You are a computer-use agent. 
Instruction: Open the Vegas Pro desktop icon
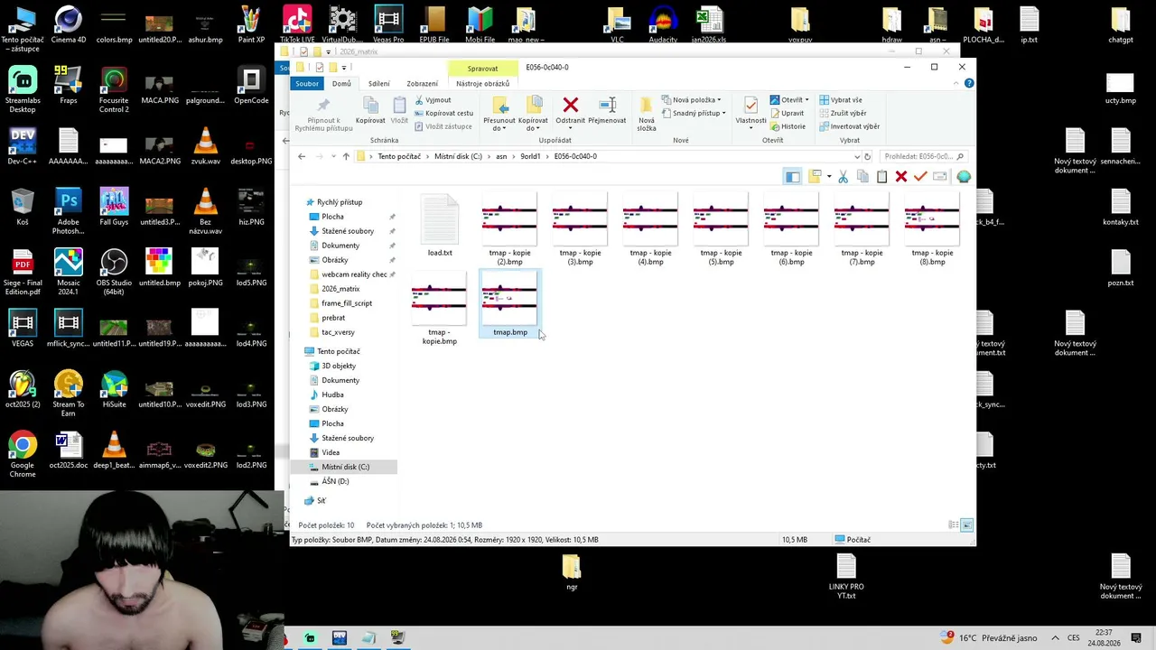click(x=387, y=25)
